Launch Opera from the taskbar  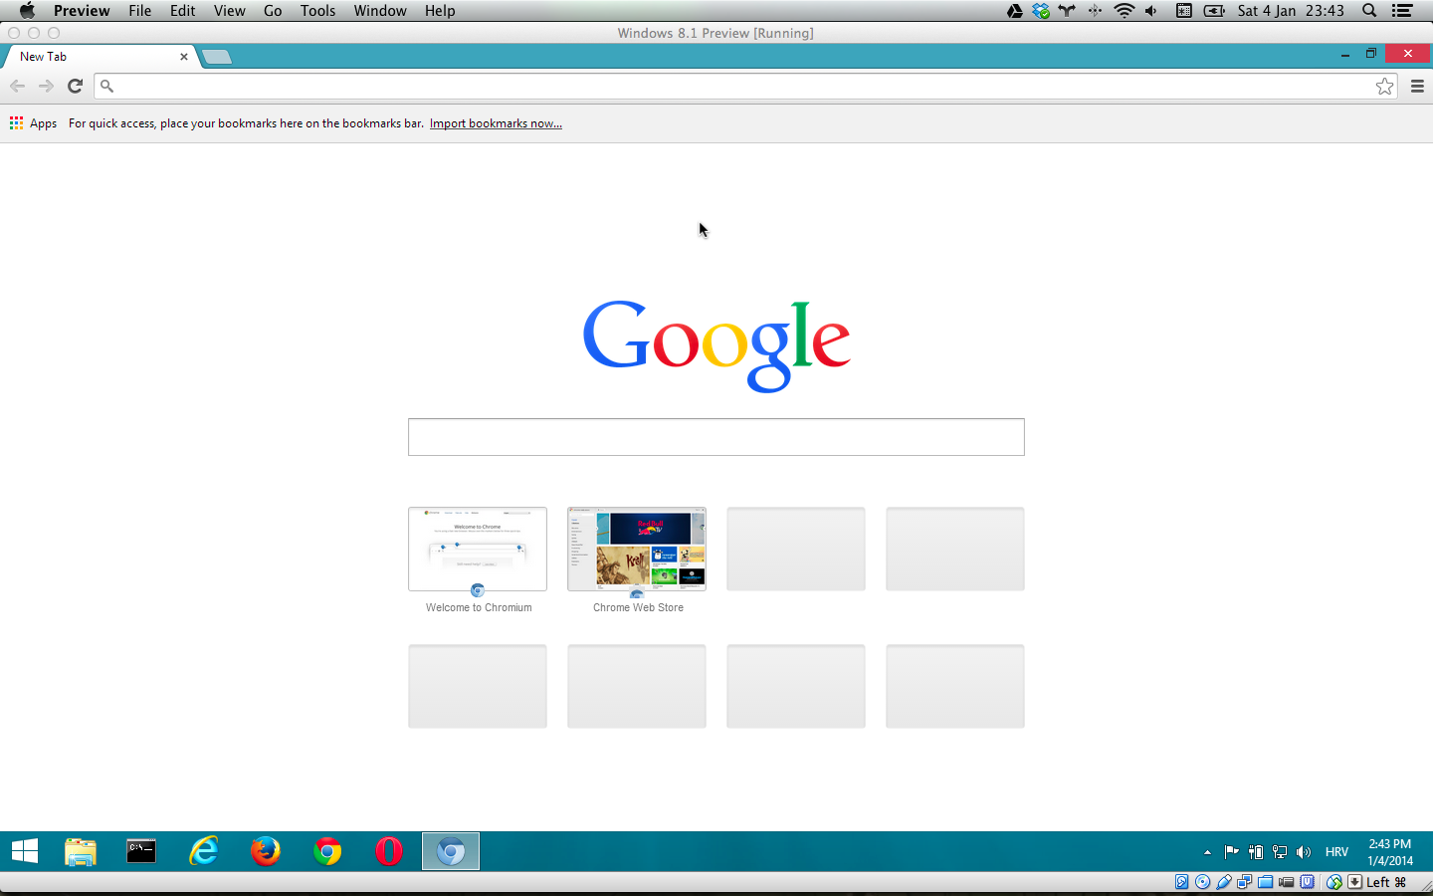[389, 851]
